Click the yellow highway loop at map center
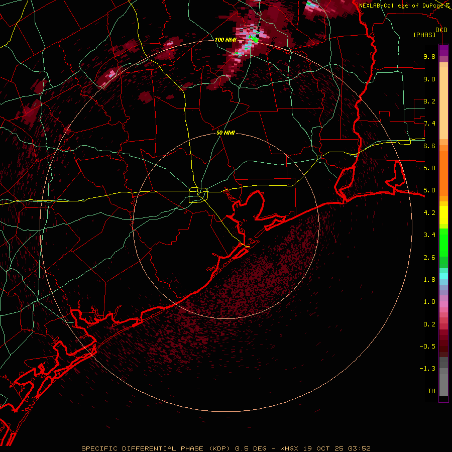The image size is (452, 452). pos(198,195)
